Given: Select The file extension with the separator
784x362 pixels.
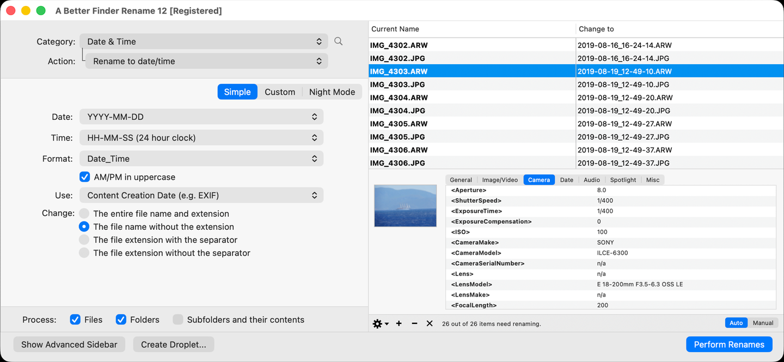Looking at the screenshot, I should coord(84,240).
